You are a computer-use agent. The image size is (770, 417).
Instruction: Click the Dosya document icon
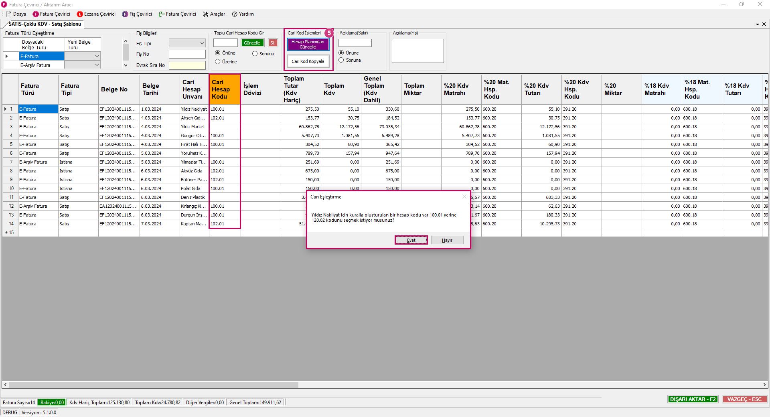[x=9, y=14]
